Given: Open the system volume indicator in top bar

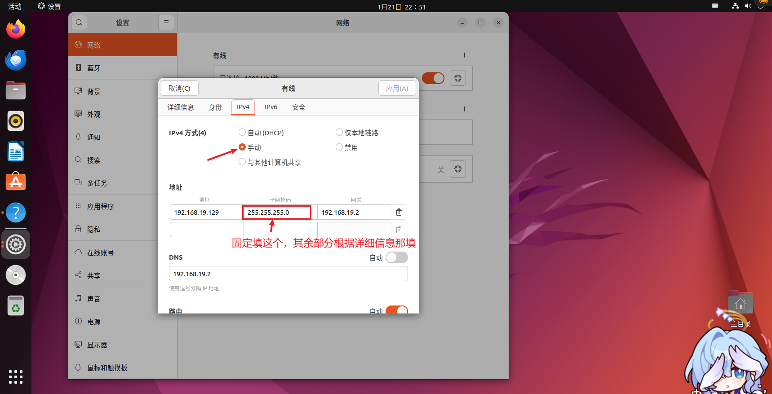Looking at the screenshot, I should [x=748, y=6].
